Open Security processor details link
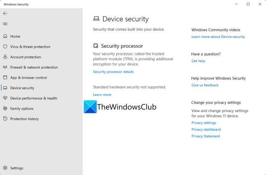 113,72
